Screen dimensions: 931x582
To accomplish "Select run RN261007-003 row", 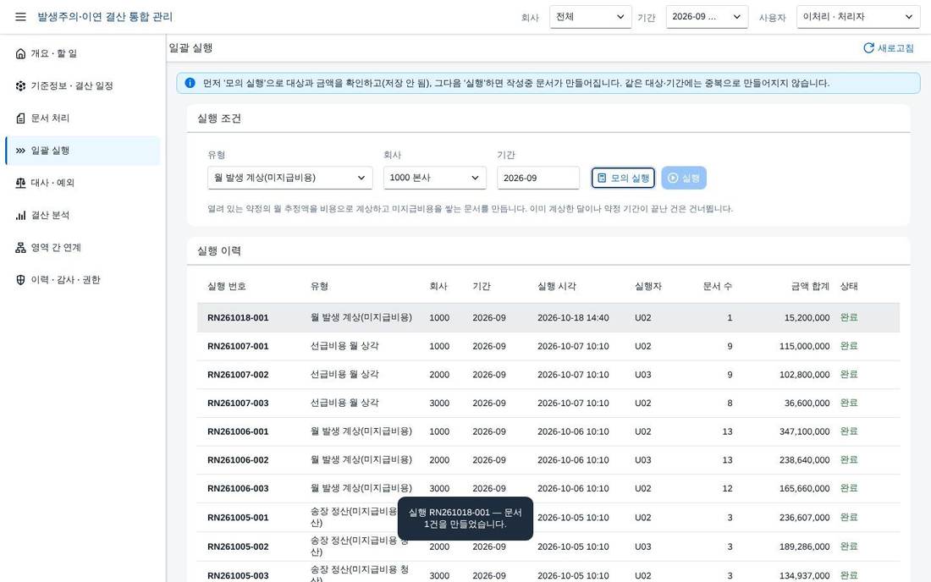I will (x=548, y=404).
